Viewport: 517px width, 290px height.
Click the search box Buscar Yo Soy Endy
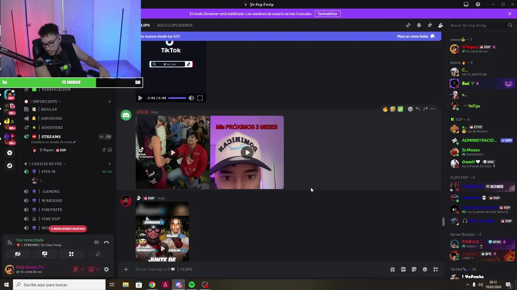[481, 25]
